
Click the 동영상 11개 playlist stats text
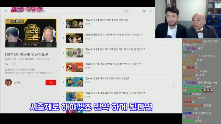click(x=27, y=59)
